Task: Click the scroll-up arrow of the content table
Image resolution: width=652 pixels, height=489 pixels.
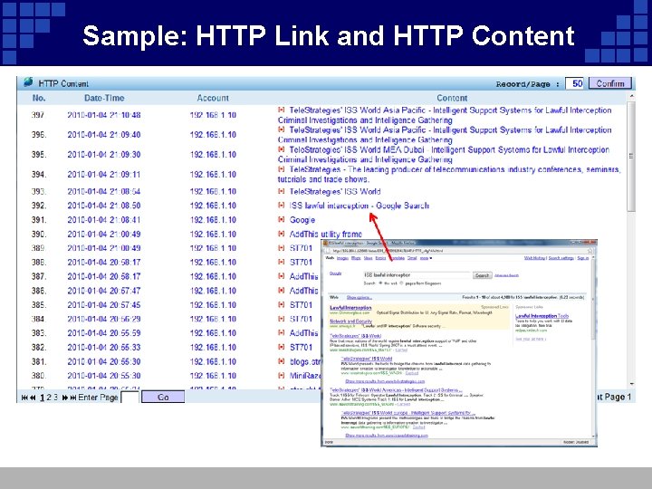Action: point(632,97)
